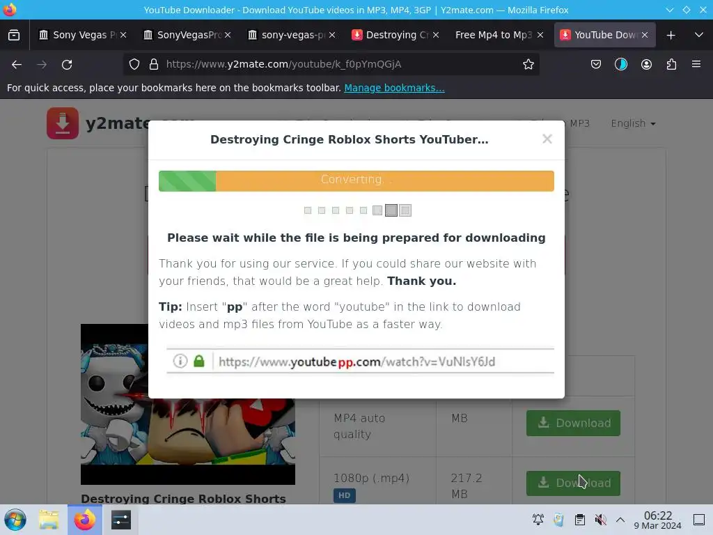Bookmark this page with the star

[528, 65]
